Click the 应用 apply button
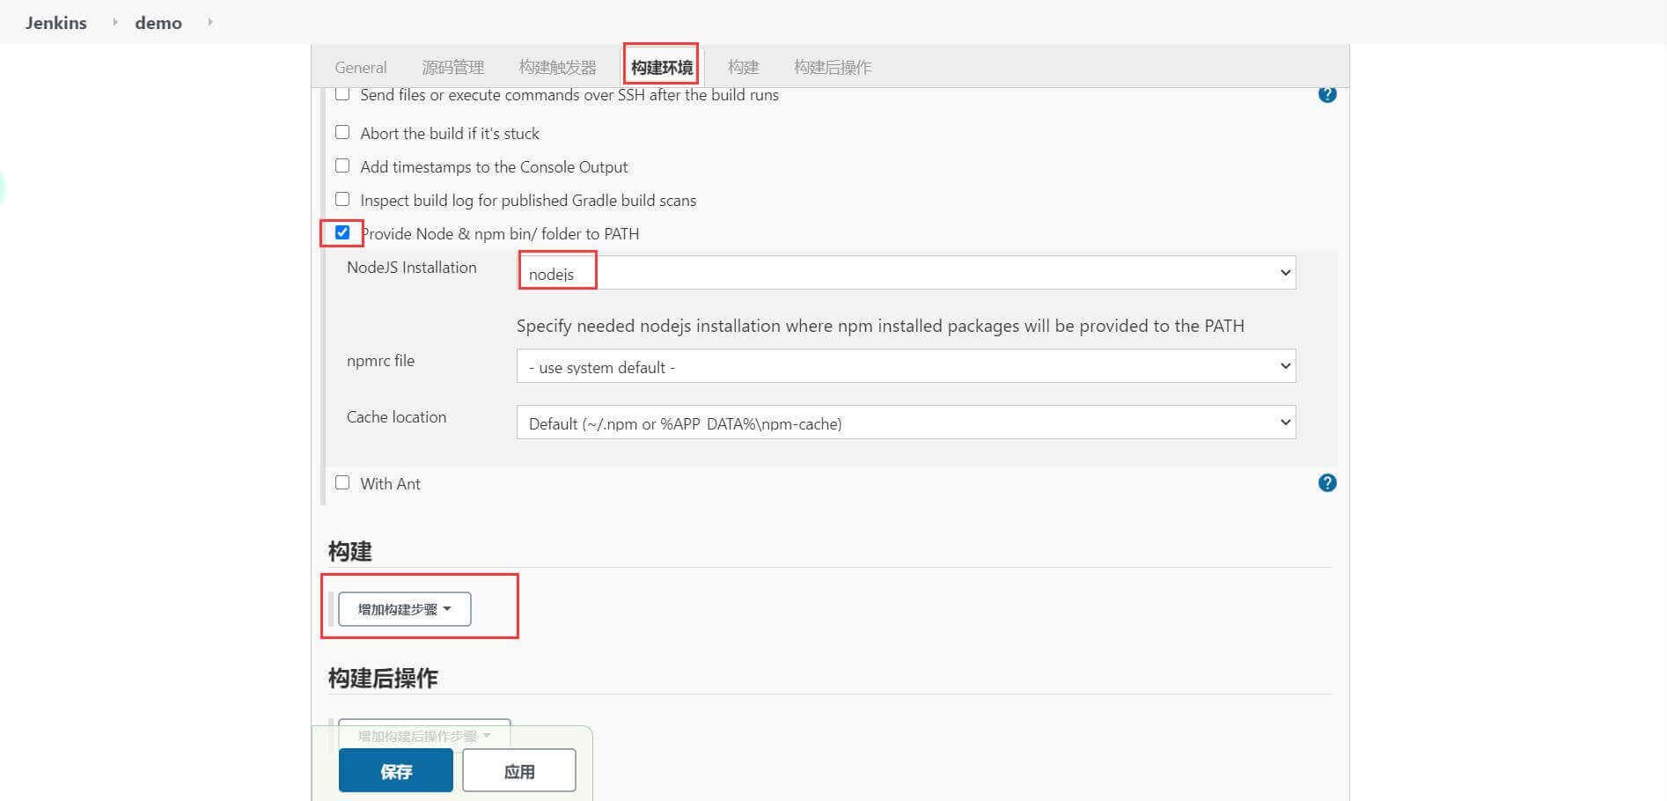This screenshot has height=801, width=1667. [519, 771]
